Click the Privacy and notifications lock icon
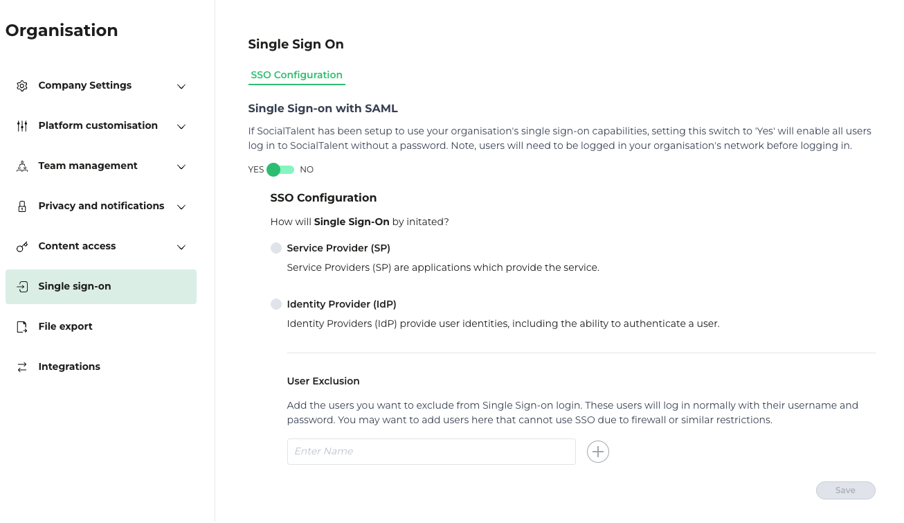The width and height of the screenshot is (904, 523). coord(22,206)
